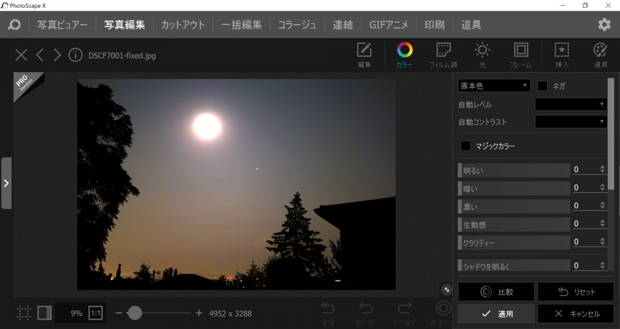The image size is (620, 329).
Task: Expand the 自動レベル dropdown
Action: (570, 104)
